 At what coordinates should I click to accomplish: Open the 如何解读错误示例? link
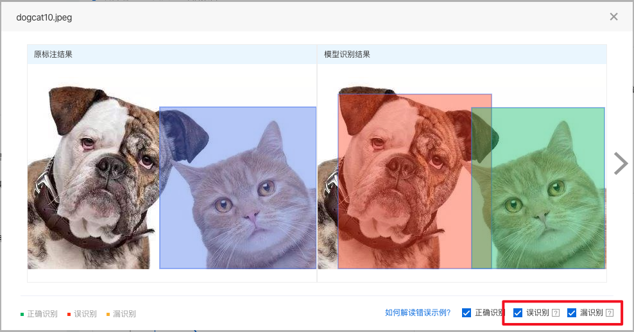pos(418,313)
